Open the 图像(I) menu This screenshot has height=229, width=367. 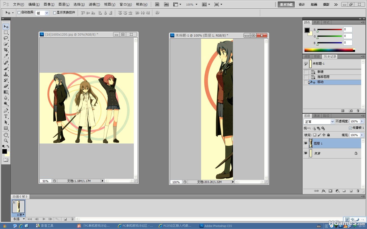(49, 4)
